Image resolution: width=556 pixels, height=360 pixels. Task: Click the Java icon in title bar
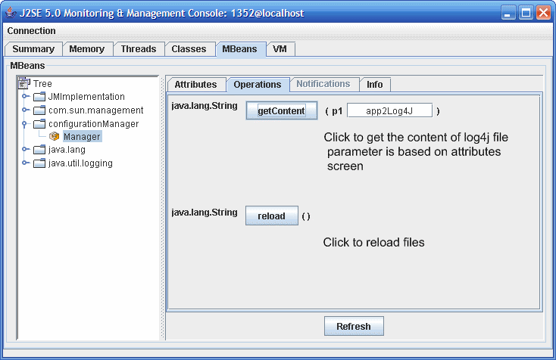(x=11, y=13)
